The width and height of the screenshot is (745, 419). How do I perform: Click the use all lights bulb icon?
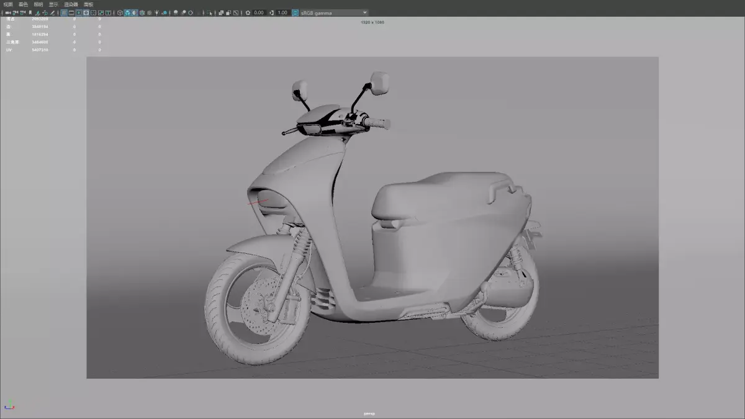(157, 12)
